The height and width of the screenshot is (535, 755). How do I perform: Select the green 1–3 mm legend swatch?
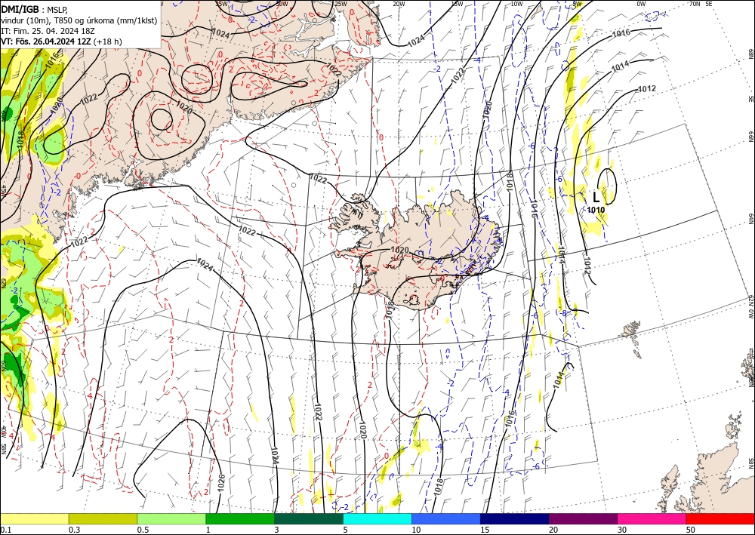240,518
